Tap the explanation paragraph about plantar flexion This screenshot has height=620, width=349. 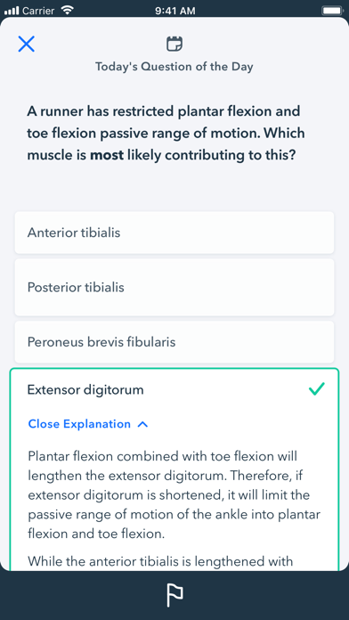(174, 495)
